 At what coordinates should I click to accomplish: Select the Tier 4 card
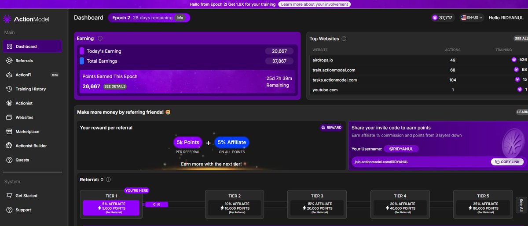(400, 204)
